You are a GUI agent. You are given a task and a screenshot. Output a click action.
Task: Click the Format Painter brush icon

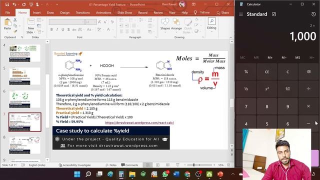click(15, 31)
